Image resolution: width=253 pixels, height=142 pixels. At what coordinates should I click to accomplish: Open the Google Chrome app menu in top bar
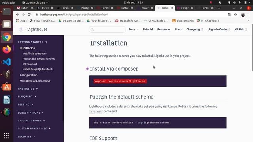coord(35,2)
